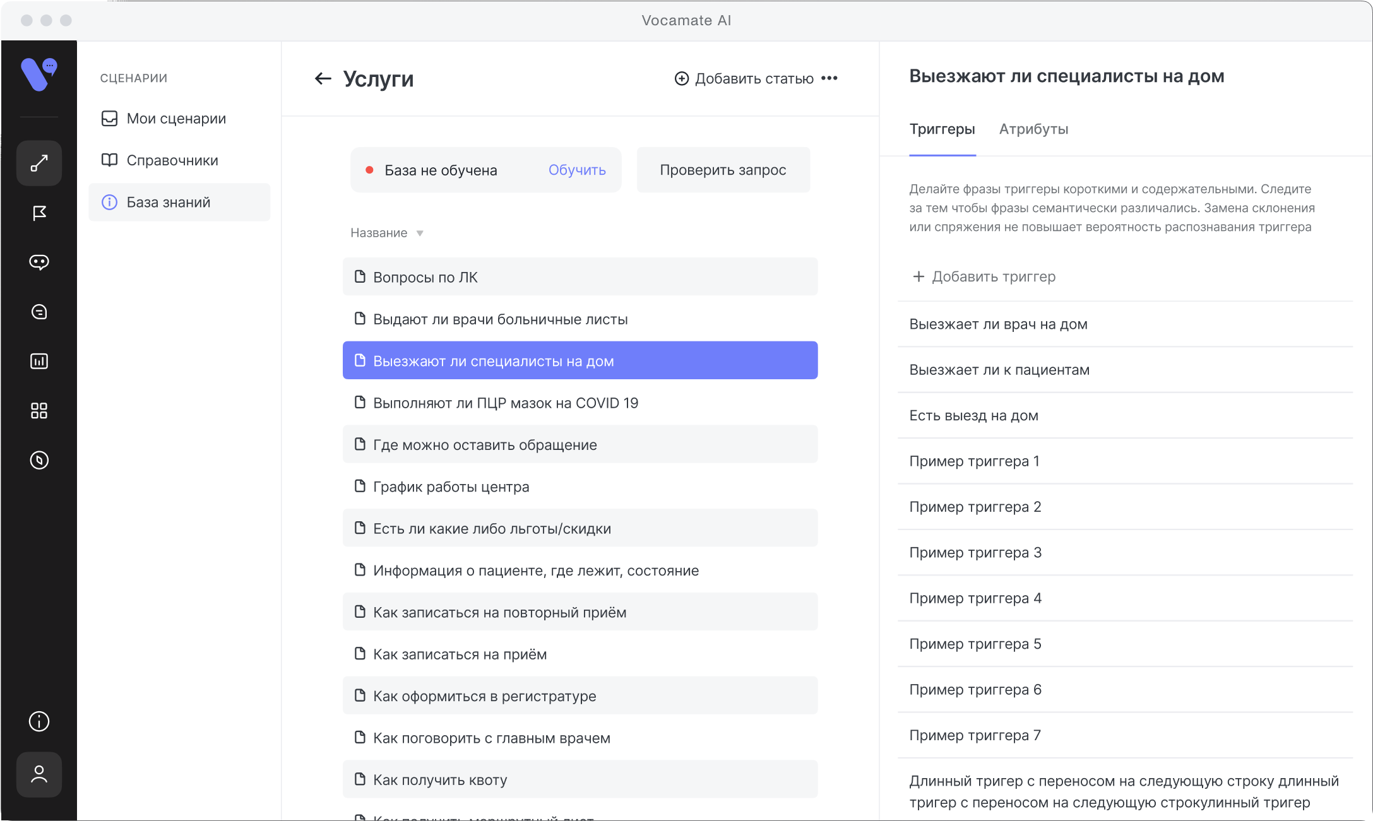Click the back arrow next to Услуги
Viewport: 1373px width, 821px height.
[323, 78]
